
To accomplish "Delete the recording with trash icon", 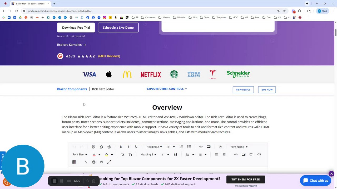I will click(93, 181).
